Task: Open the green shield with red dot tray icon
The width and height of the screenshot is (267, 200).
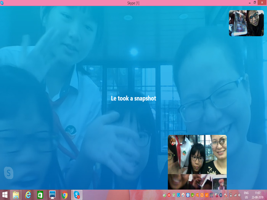Action: coord(193,195)
